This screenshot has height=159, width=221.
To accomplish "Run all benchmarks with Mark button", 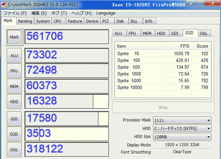I will click(x=14, y=37).
